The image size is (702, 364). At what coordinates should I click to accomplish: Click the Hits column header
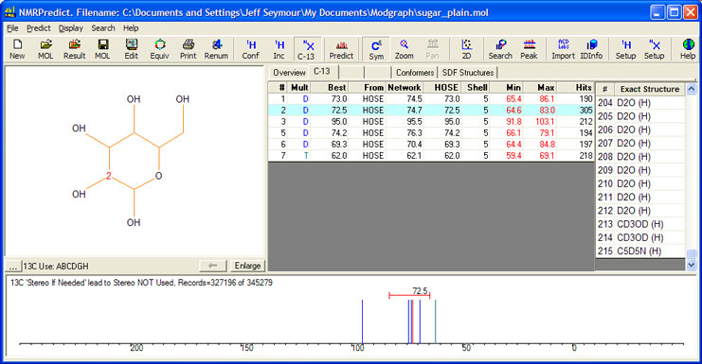[x=576, y=88]
